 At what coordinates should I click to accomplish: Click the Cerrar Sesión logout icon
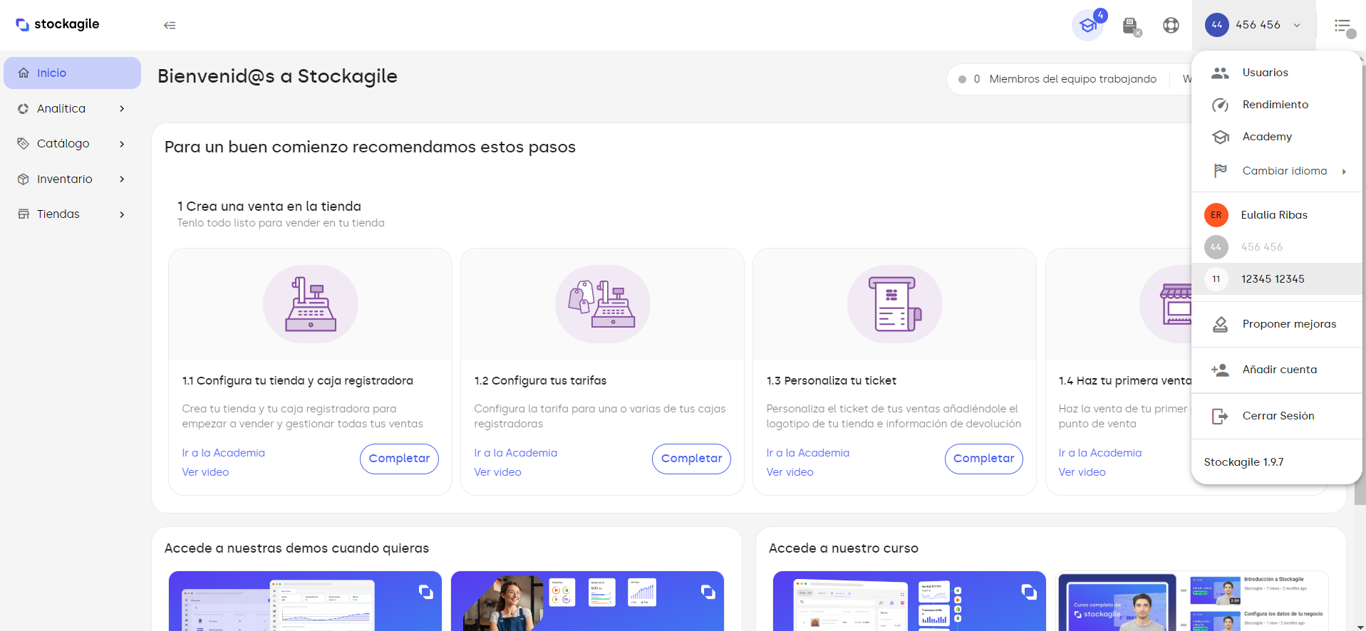(1221, 416)
